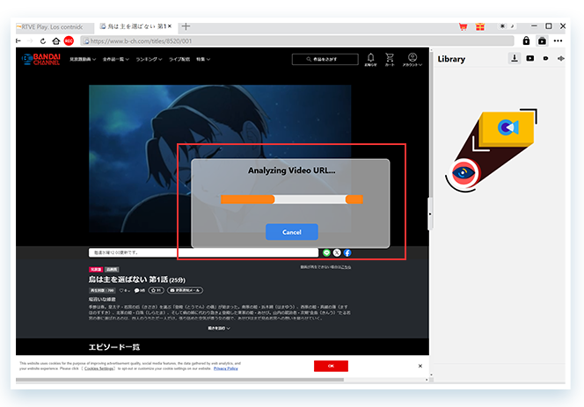Click the Bandai Channel search box
Image resolution: width=584 pixels, height=407 pixels.
(325, 59)
